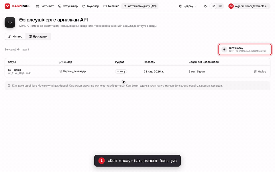Viewport: 275px width, 172px height.
Task: Click the plus icon in Кілт жасау
Action: [x=224, y=50]
